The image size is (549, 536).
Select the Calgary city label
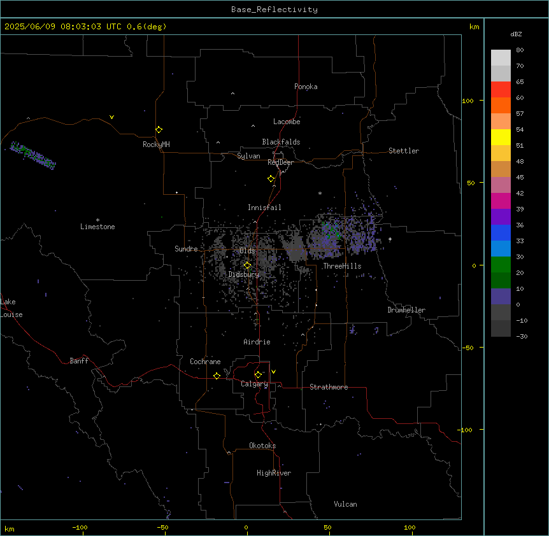pos(254,384)
